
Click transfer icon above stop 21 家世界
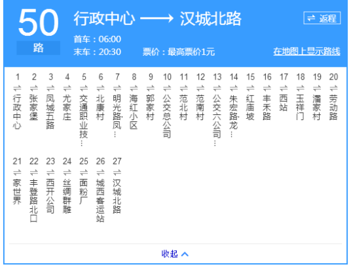(x=17, y=172)
